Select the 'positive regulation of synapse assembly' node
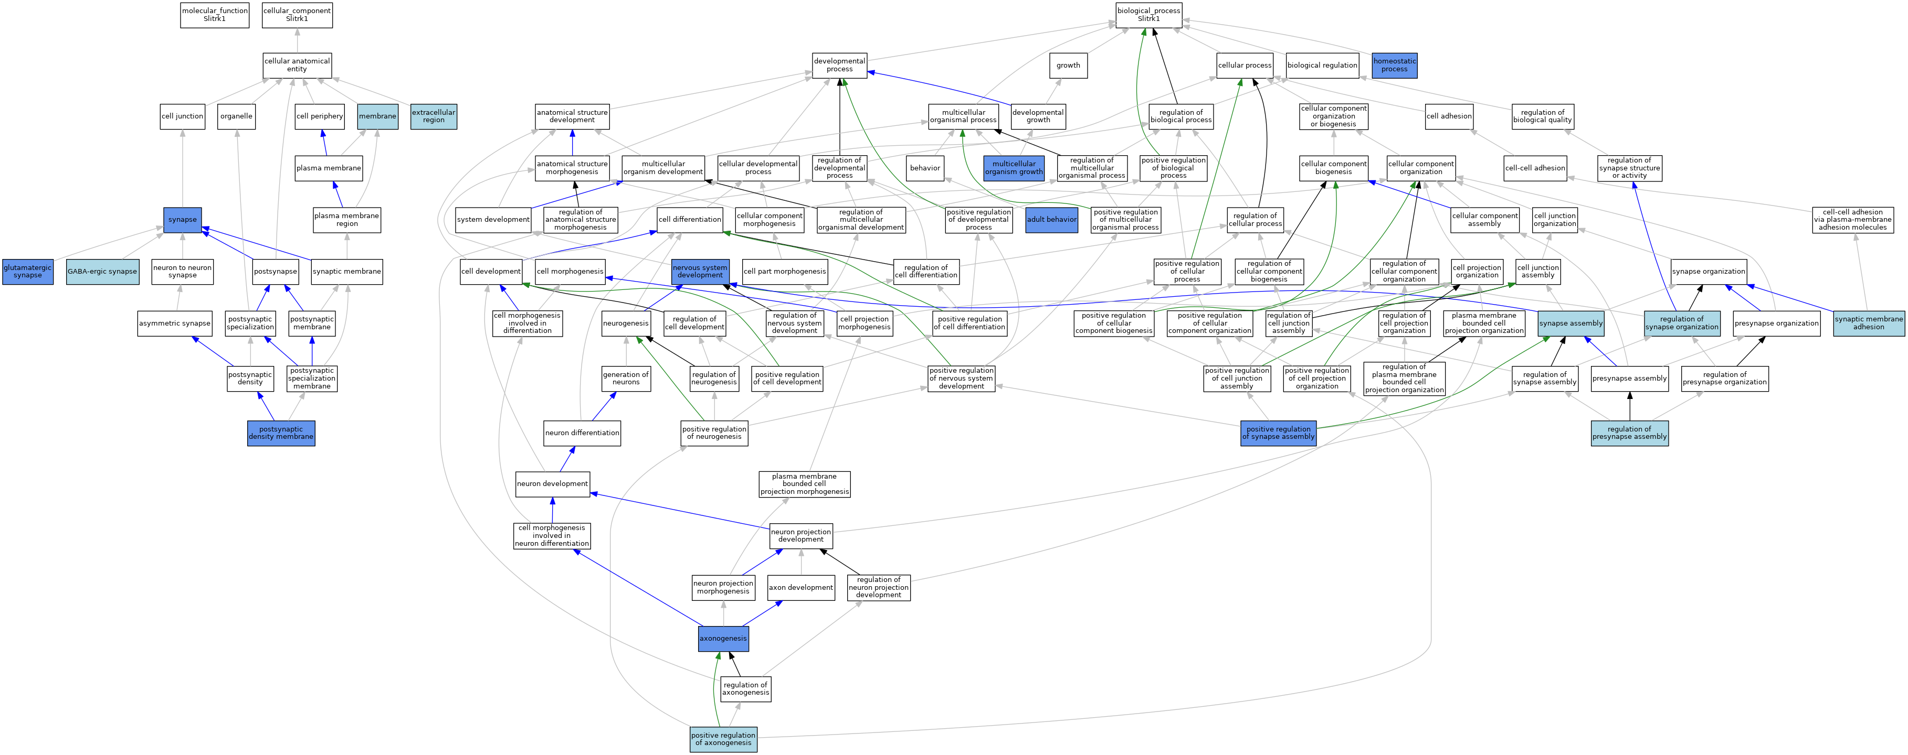The height and width of the screenshot is (755, 1908). click(1279, 433)
